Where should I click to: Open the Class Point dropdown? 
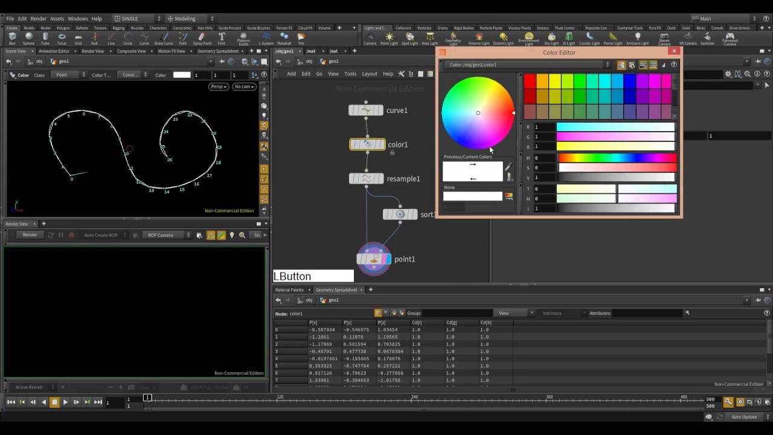coord(70,75)
